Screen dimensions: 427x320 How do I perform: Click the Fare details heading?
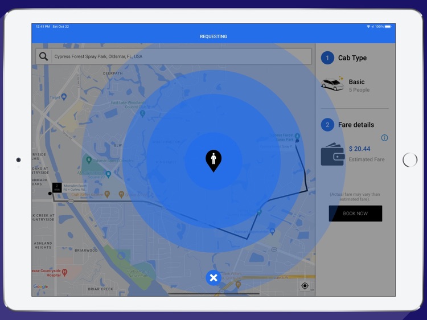(356, 125)
